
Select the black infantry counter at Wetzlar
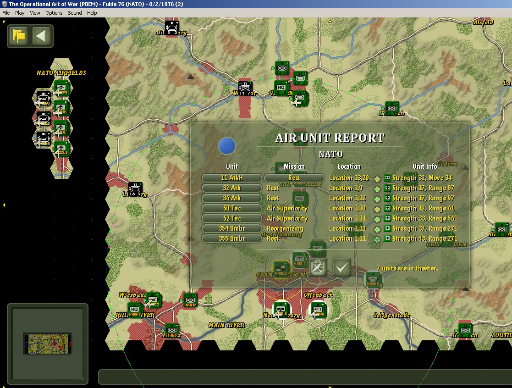tap(245, 89)
